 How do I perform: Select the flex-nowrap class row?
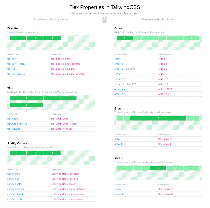click(x=51, y=129)
